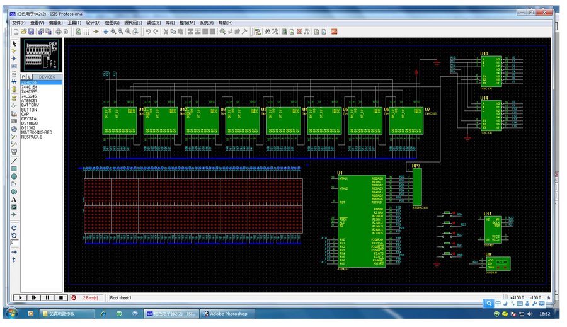Select DS18B20 in the devices list
This screenshot has width=567, height=327.
coord(30,123)
